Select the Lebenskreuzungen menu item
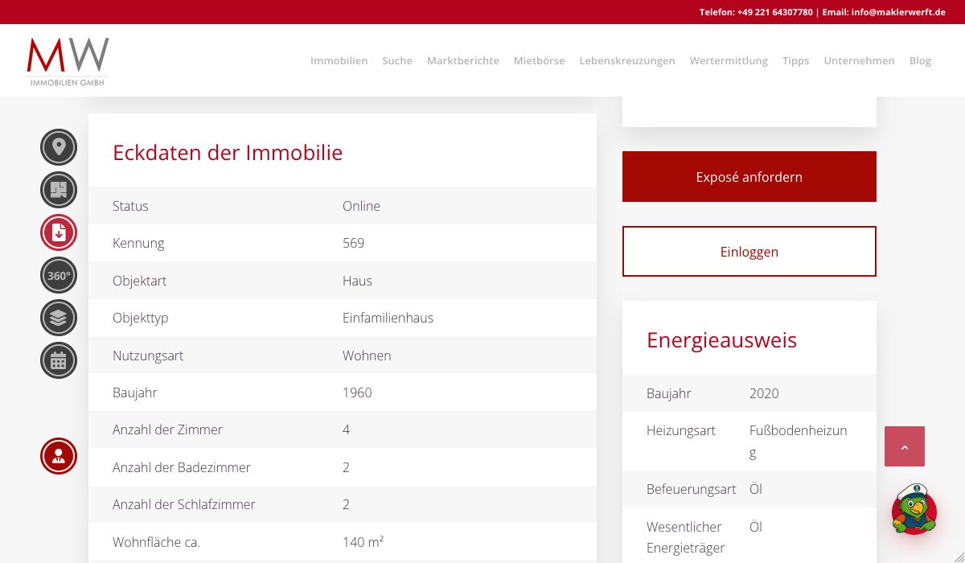This screenshot has height=563, width=965. (627, 60)
